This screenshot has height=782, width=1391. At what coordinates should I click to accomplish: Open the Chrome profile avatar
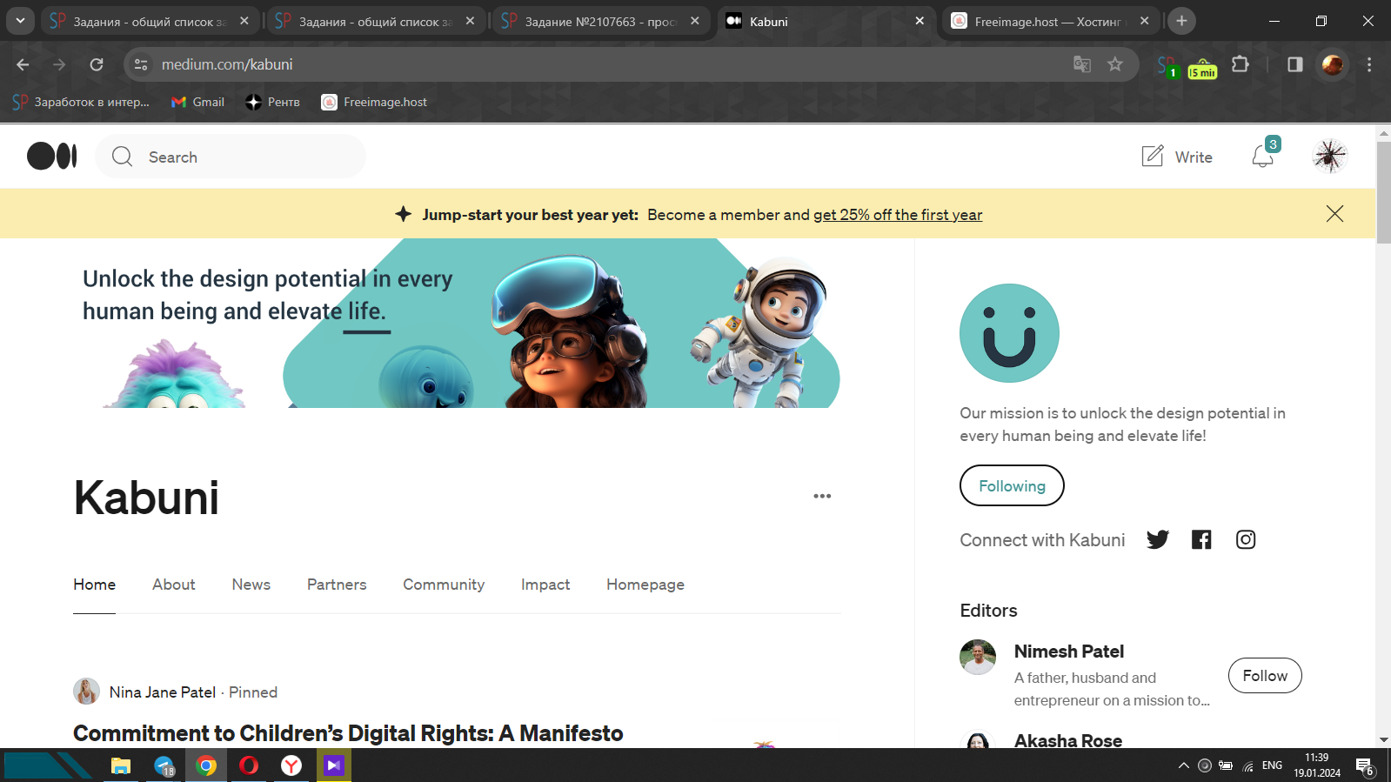(x=1332, y=64)
